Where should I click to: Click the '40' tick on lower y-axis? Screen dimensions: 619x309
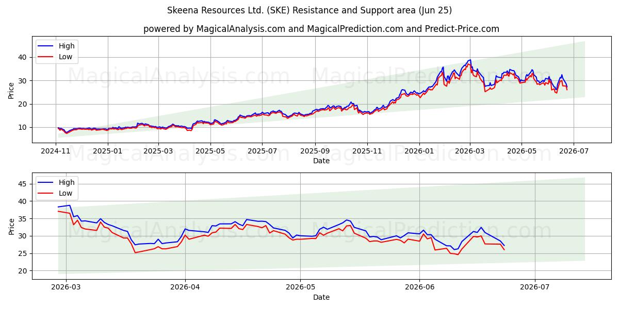[x=24, y=201]
